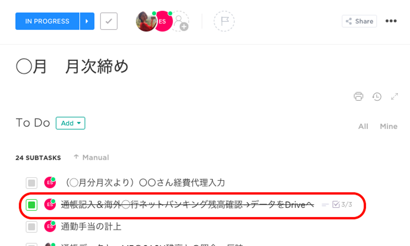Mark the task complete with the checkmark box
The height and width of the screenshot is (246, 410).
click(109, 21)
